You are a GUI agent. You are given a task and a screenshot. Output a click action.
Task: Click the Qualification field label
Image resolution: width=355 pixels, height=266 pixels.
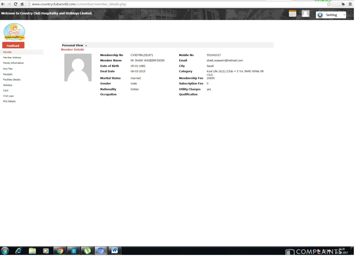coord(188,94)
